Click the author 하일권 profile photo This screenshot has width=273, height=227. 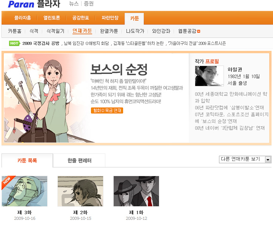click(209, 76)
